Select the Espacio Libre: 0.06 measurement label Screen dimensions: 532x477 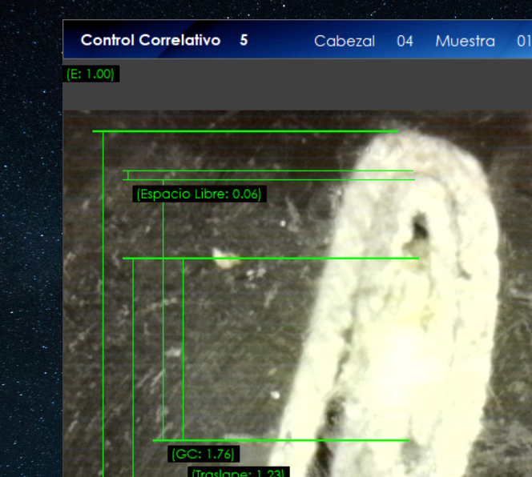point(199,194)
